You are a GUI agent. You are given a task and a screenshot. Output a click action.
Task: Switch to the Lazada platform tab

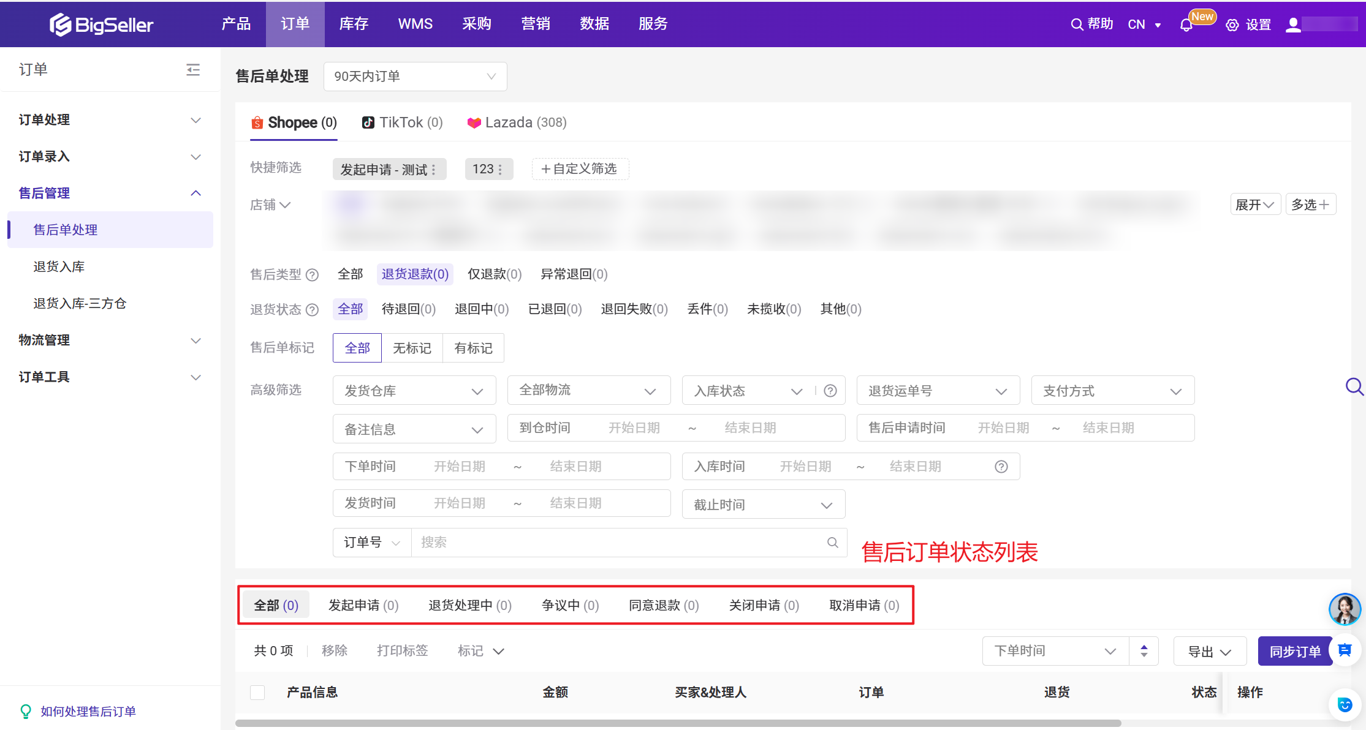click(x=517, y=122)
